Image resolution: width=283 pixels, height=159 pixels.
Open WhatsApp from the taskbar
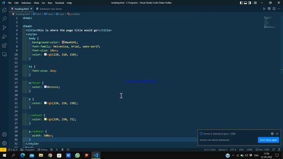click(x=77, y=155)
